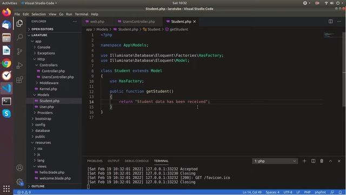Screen dimensions: 346x195
Task: Open the File menu
Action: click(x=17, y=14)
